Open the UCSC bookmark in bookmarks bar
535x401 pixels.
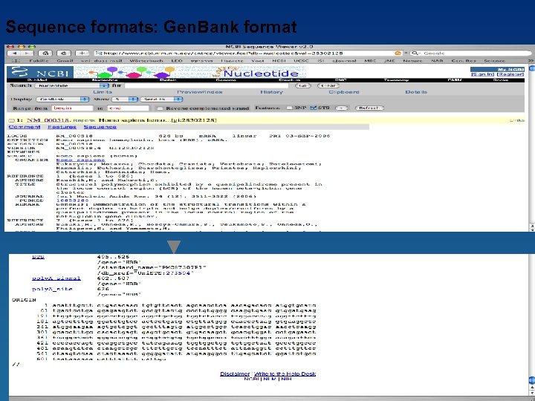coord(301,61)
